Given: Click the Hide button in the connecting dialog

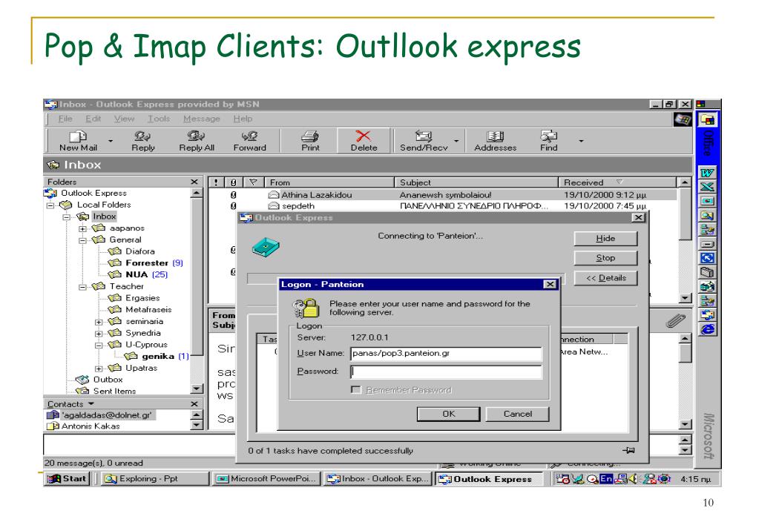Looking at the screenshot, I should coord(605,239).
